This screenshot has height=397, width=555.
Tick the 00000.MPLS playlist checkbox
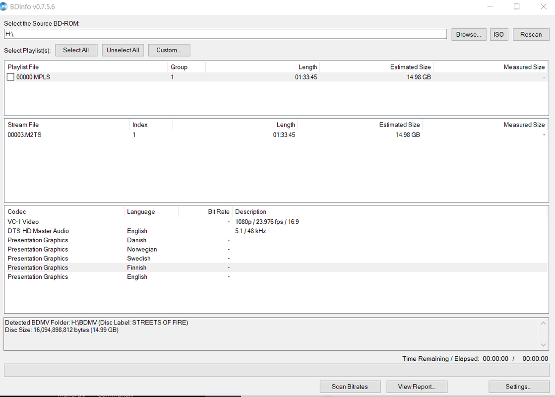pos(10,77)
